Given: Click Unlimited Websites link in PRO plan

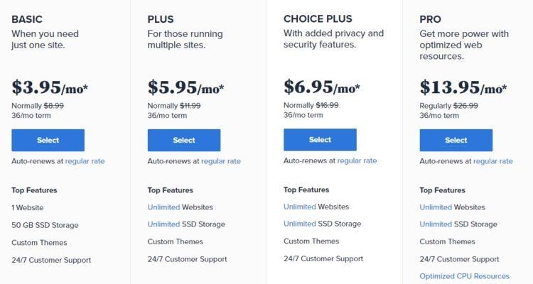Looking at the screenshot, I should [x=436, y=207].
